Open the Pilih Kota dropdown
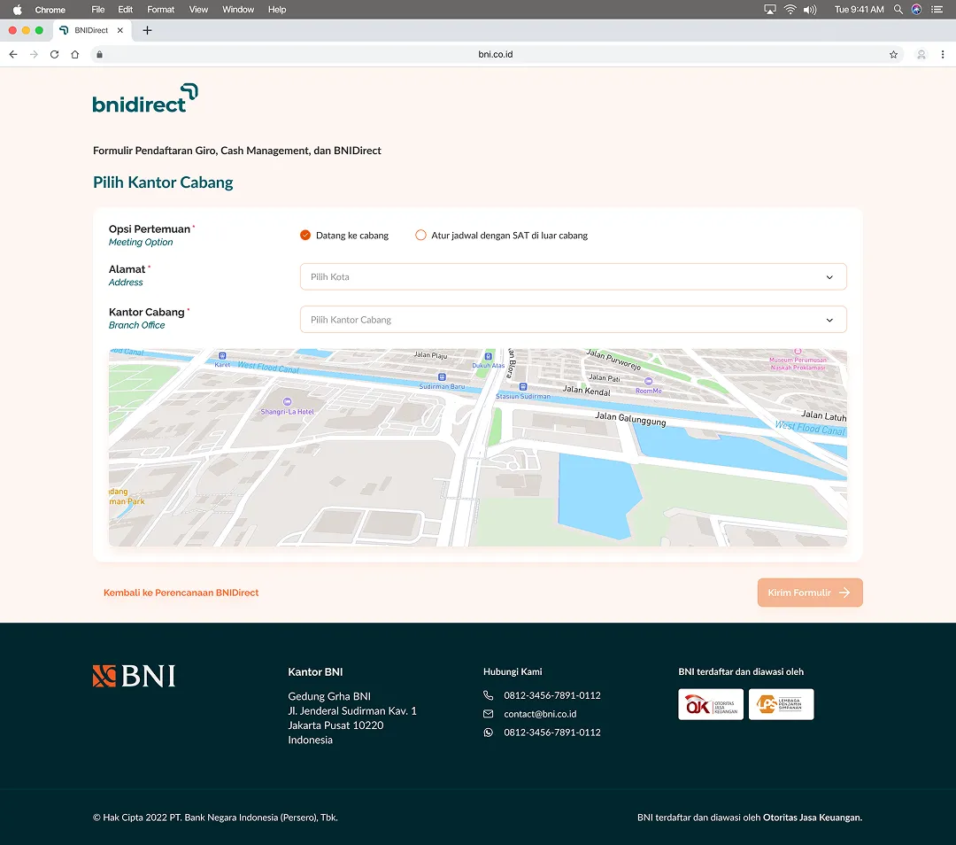 point(573,277)
